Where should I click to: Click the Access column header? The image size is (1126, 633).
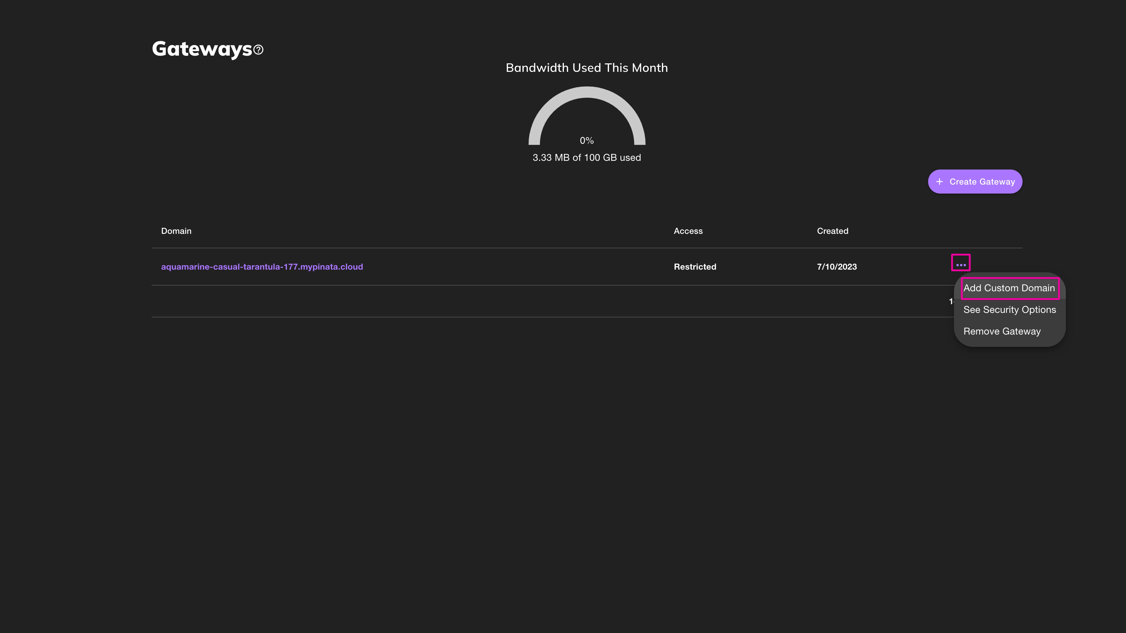tap(688, 231)
